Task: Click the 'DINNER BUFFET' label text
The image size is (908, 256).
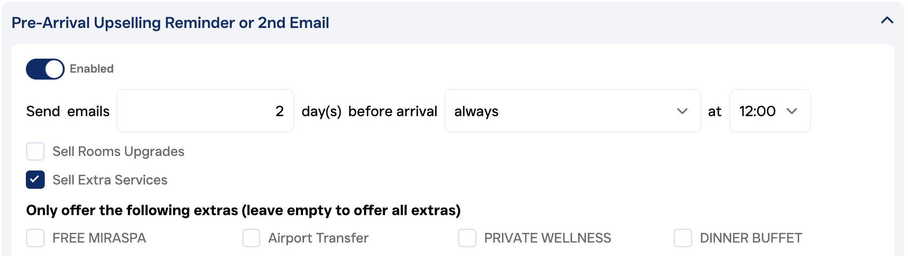Action: click(751, 238)
